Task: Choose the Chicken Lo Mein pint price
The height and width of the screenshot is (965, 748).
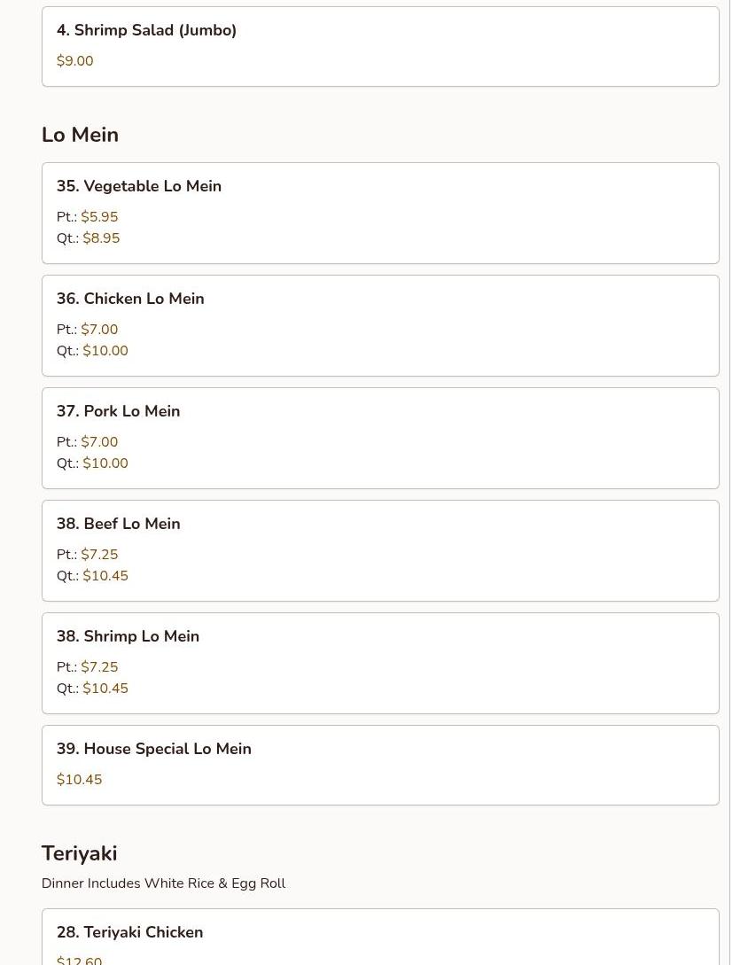Action: tap(99, 330)
